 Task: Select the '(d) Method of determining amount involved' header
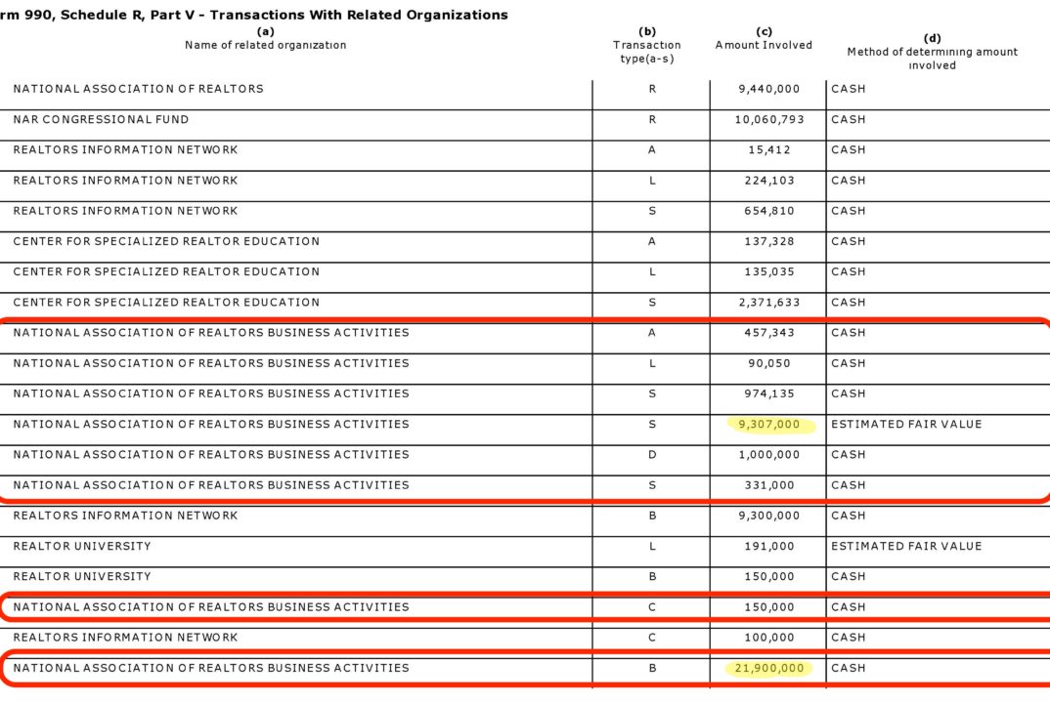tap(932, 52)
